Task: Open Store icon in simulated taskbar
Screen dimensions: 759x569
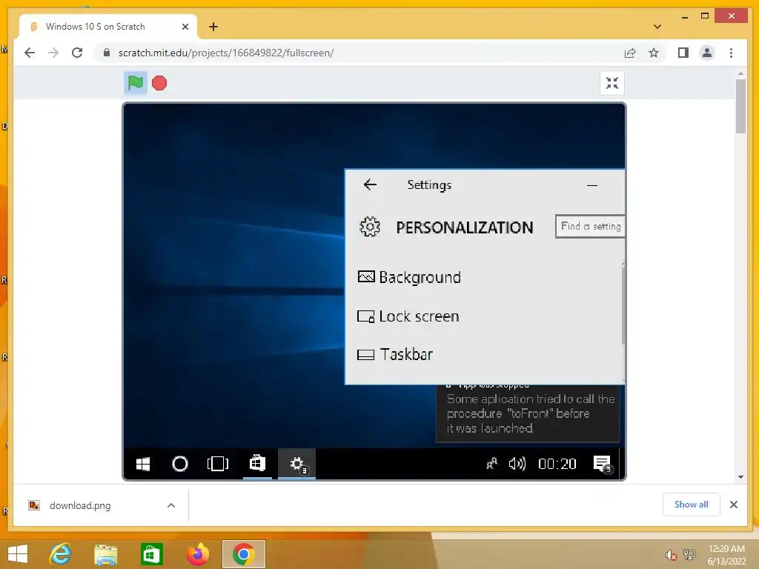Action: tap(257, 464)
